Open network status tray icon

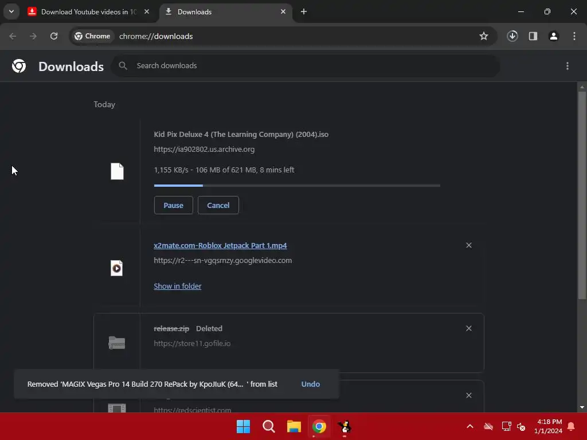coord(506,426)
